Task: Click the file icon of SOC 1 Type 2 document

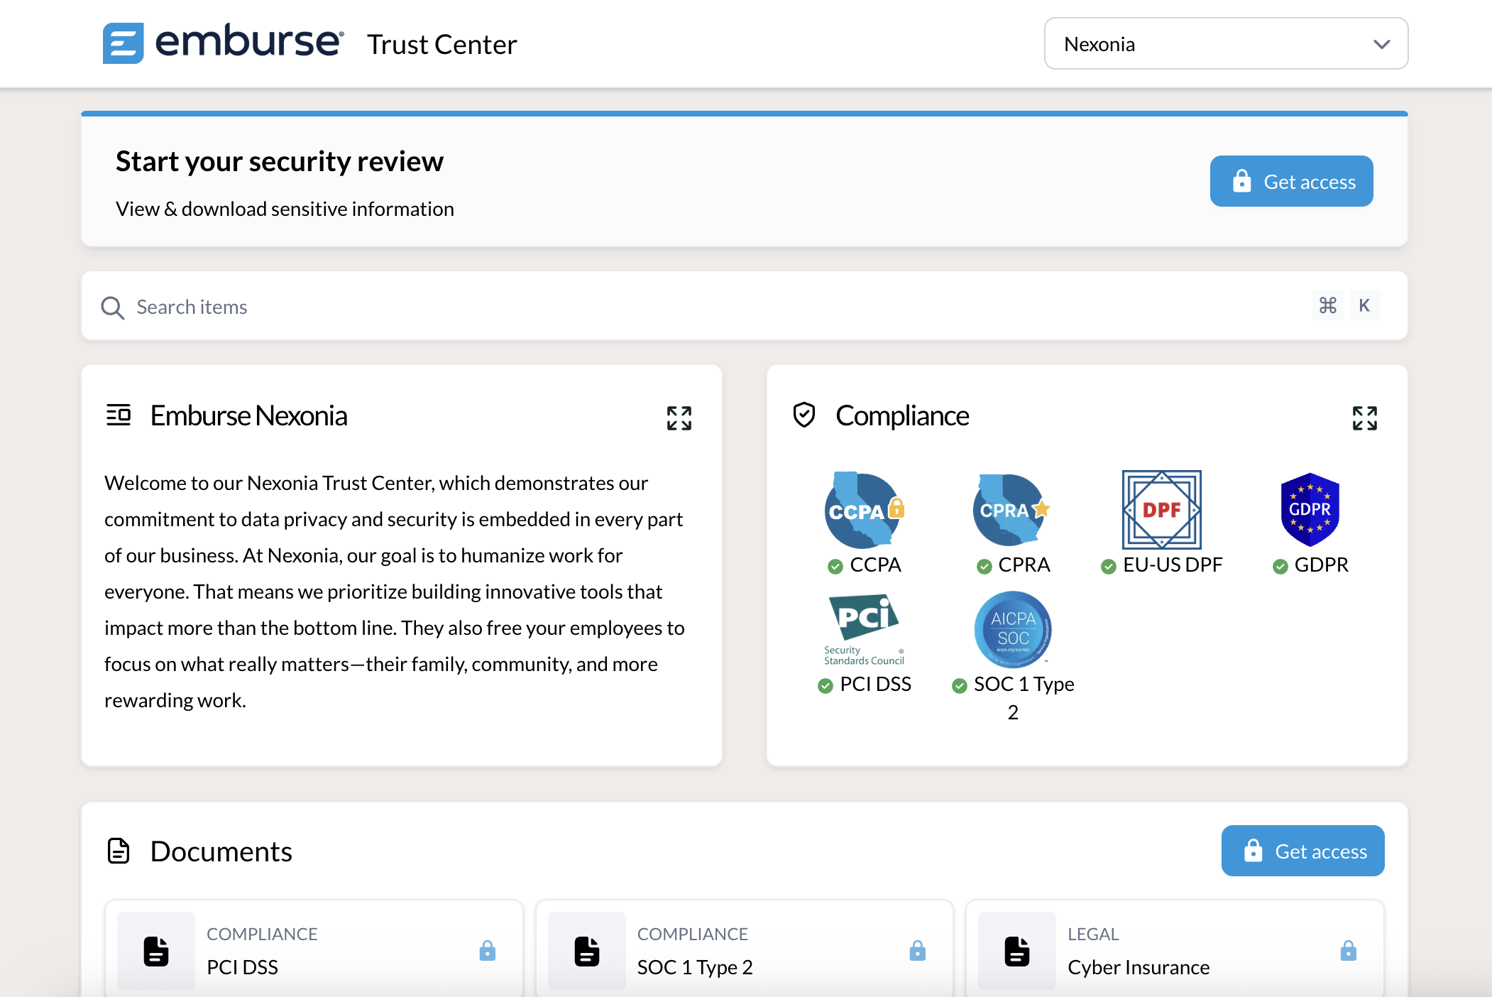Action: pos(587,951)
